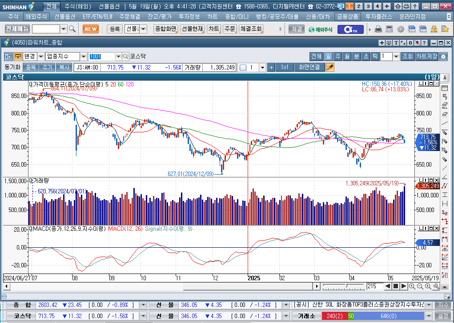Open chart gear settings next to 차트저장

[443, 56]
